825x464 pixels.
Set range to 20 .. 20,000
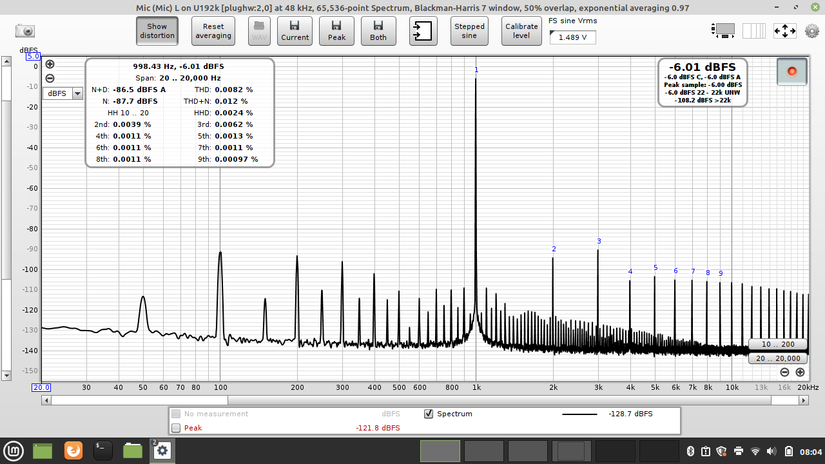click(x=777, y=358)
